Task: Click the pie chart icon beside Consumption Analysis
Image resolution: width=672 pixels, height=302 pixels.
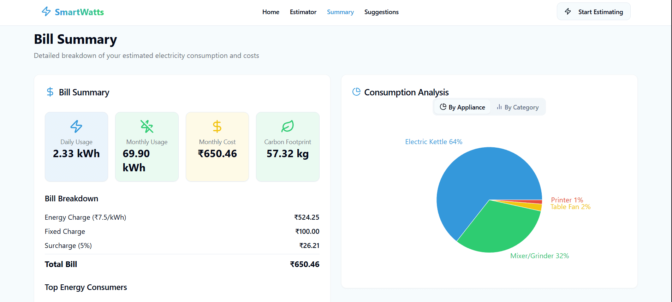Action: (x=356, y=92)
